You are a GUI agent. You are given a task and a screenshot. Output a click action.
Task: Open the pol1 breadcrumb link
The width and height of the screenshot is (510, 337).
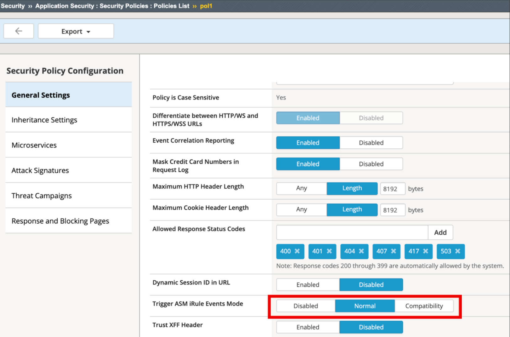pos(206,6)
